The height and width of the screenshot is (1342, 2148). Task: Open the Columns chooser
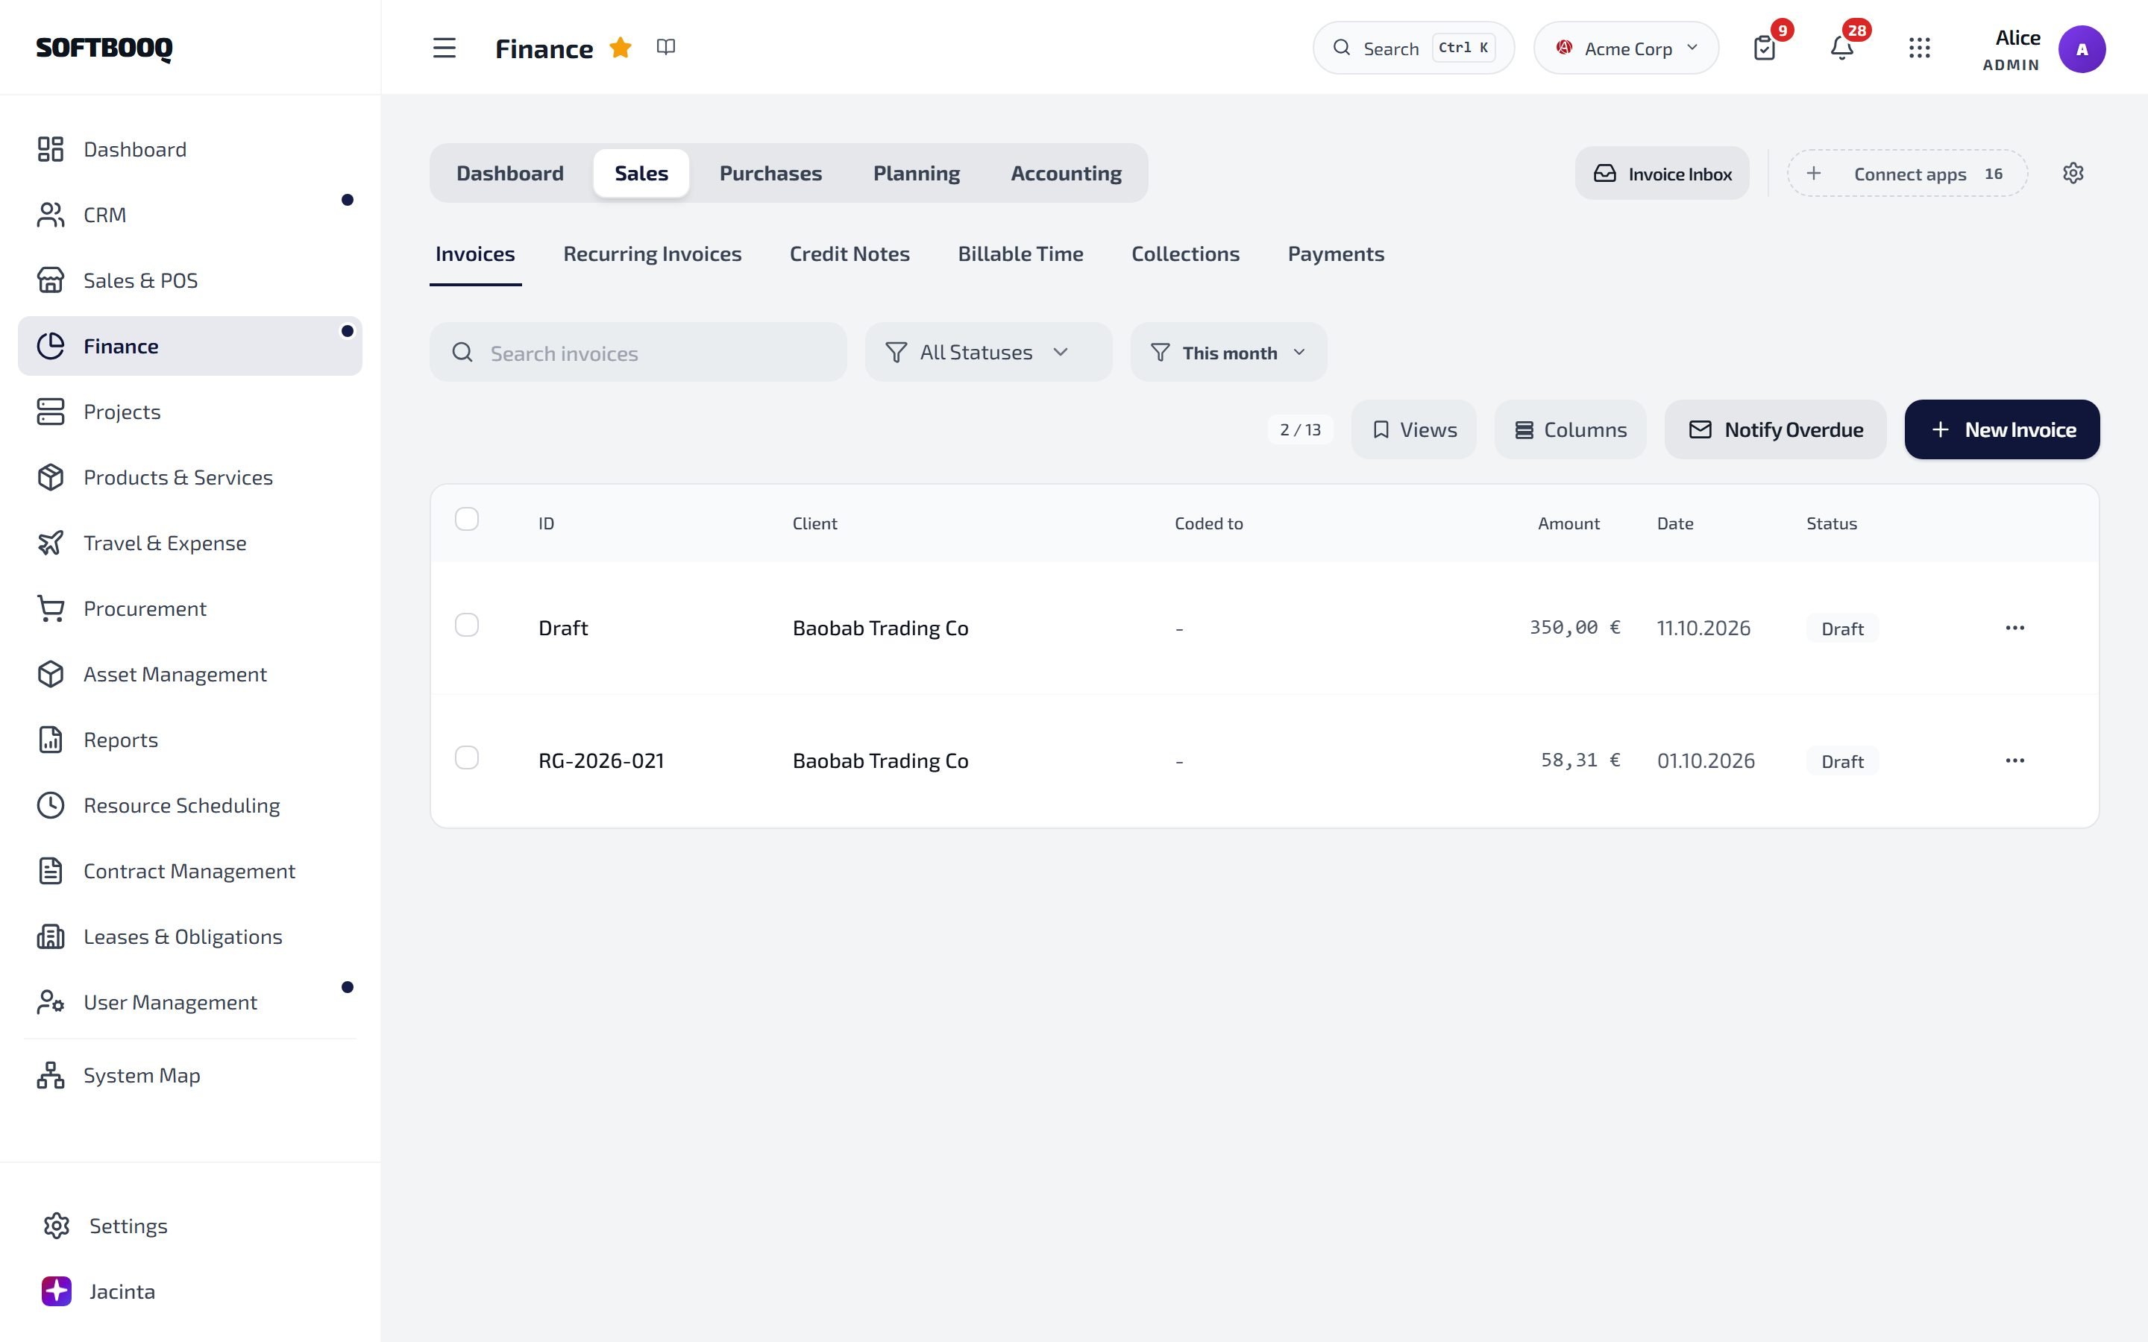click(1570, 429)
